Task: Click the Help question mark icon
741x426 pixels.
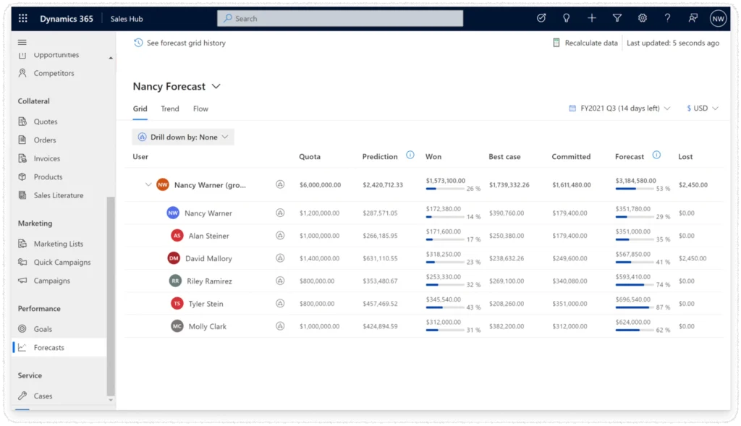Action: [667, 19]
